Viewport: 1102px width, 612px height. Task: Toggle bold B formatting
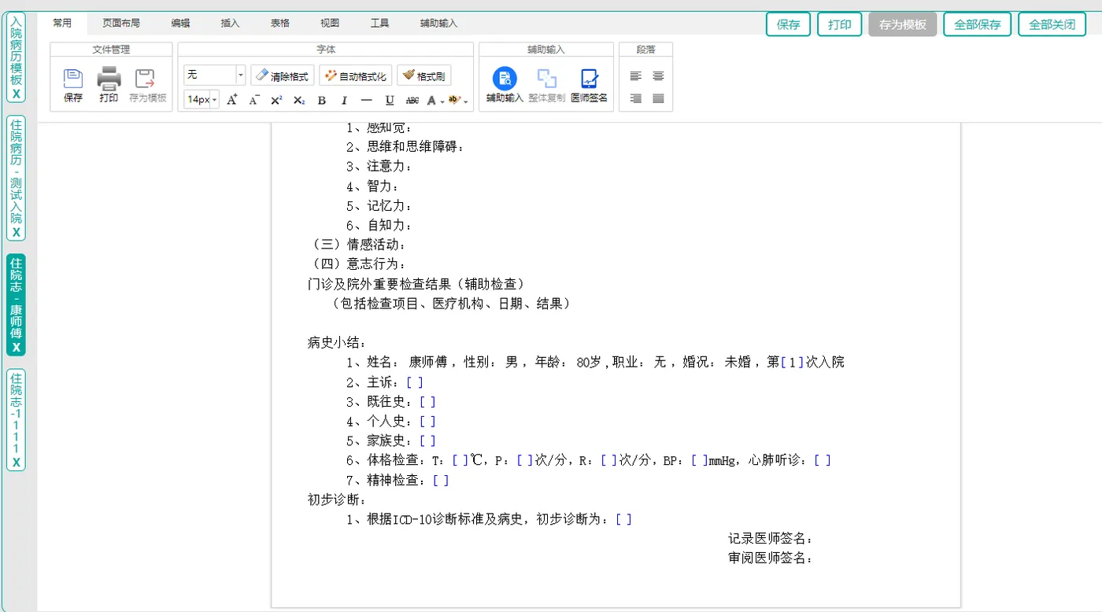pyautogui.click(x=321, y=100)
